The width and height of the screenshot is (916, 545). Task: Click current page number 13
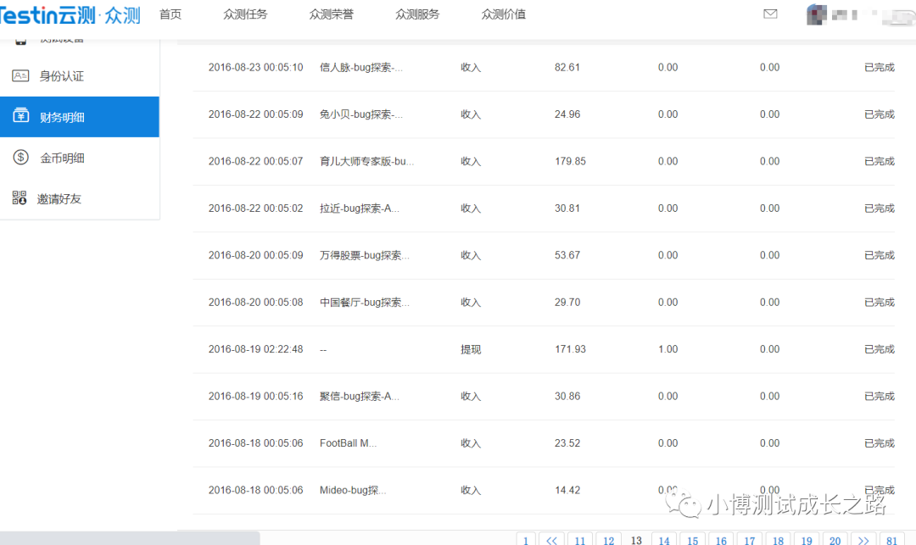click(x=636, y=540)
